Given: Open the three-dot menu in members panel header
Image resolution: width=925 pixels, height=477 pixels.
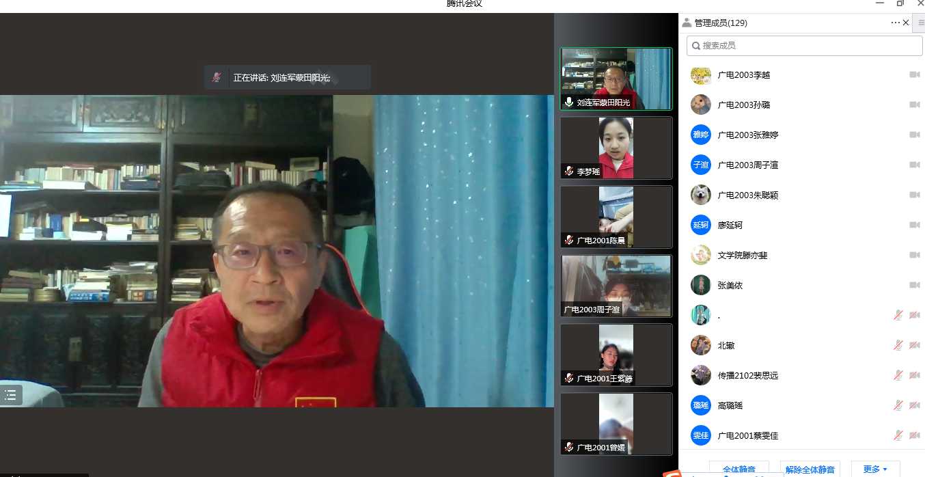Looking at the screenshot, I should (895, 23).
